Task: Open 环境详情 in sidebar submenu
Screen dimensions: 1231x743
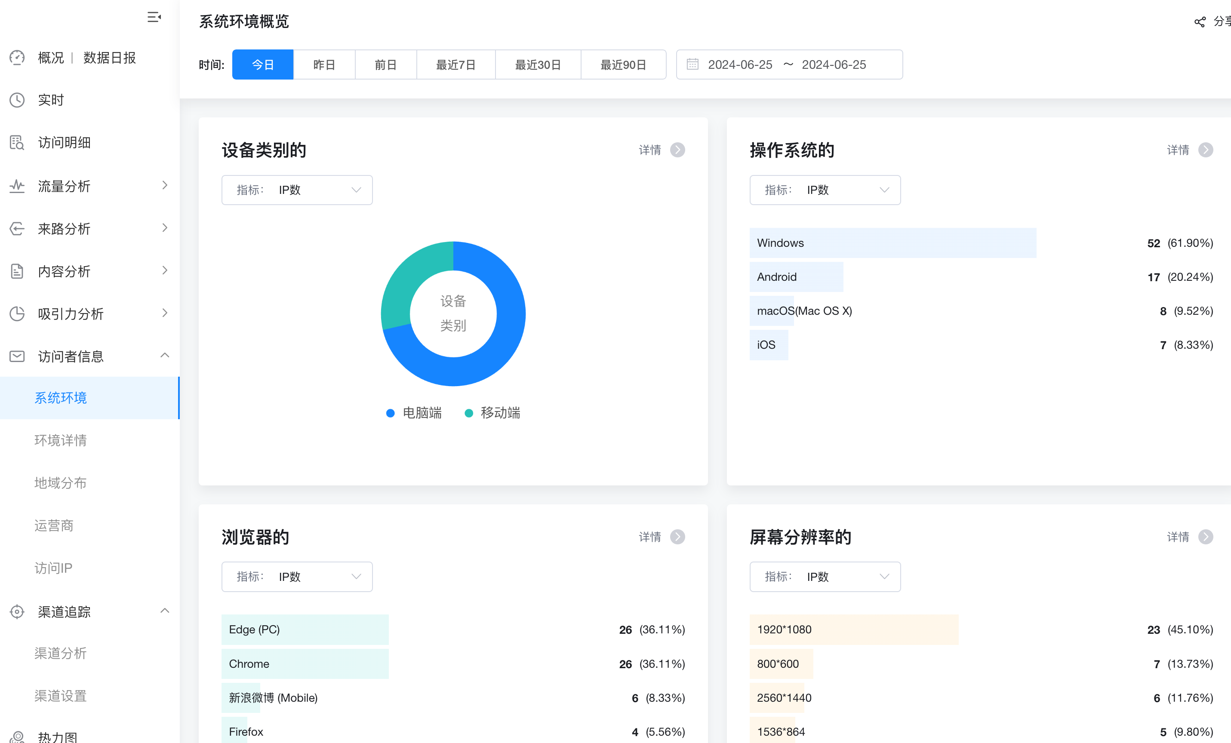Action: 61,440
